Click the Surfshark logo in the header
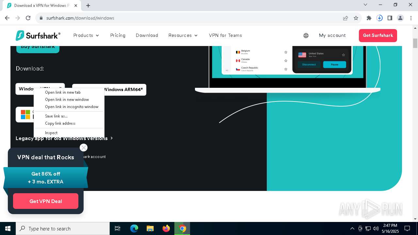This screenshot has height=235, width=418. (38, 36)
